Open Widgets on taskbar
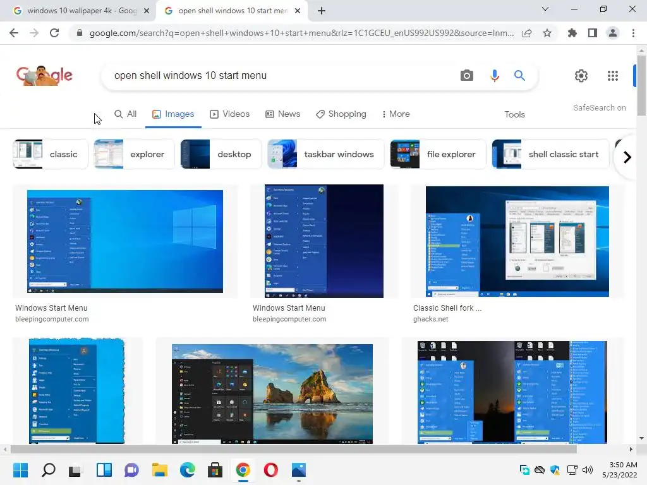The width and height of the screenshot is (647, 485). point(104,470)
